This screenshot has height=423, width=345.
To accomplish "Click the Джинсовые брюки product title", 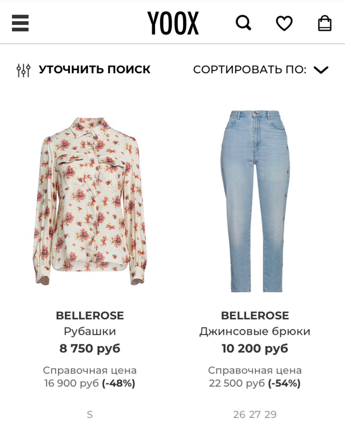I will pyautogui.click(x=255, y=331).
